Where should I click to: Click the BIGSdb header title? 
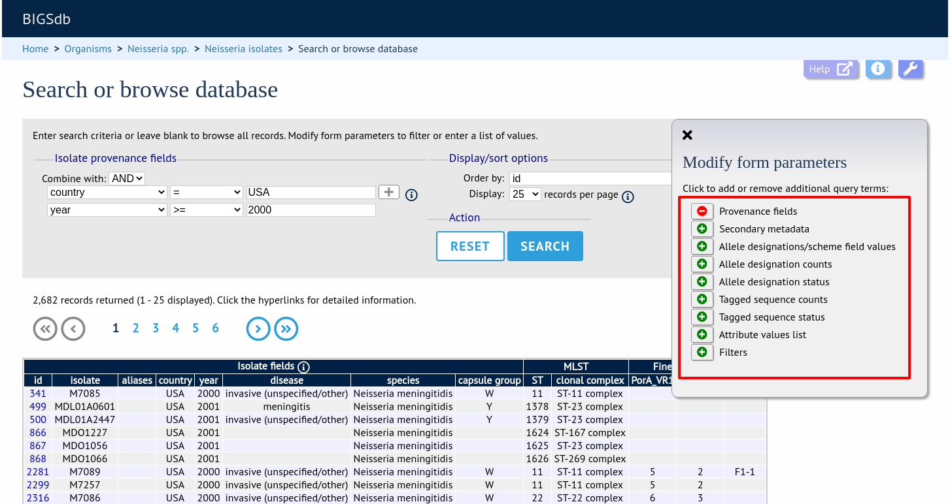46,19
